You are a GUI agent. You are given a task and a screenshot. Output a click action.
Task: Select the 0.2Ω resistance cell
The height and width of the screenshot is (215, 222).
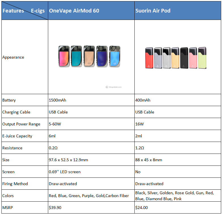point(91,148)
